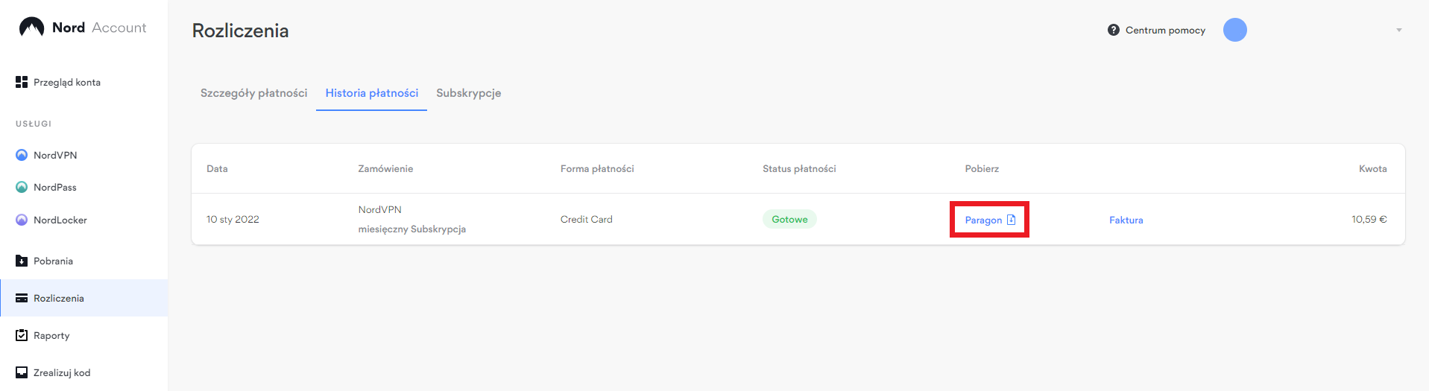1429x391 pixels.
Task: Click the help question mark icon
Action: click(x=1114, y=30)
